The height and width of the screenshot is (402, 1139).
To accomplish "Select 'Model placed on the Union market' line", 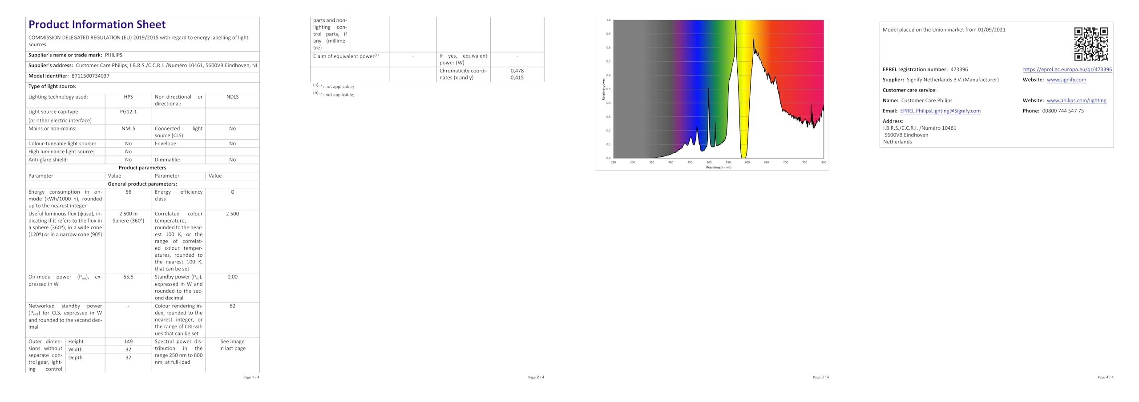I will pyautogui.click(x=944, y=30).
